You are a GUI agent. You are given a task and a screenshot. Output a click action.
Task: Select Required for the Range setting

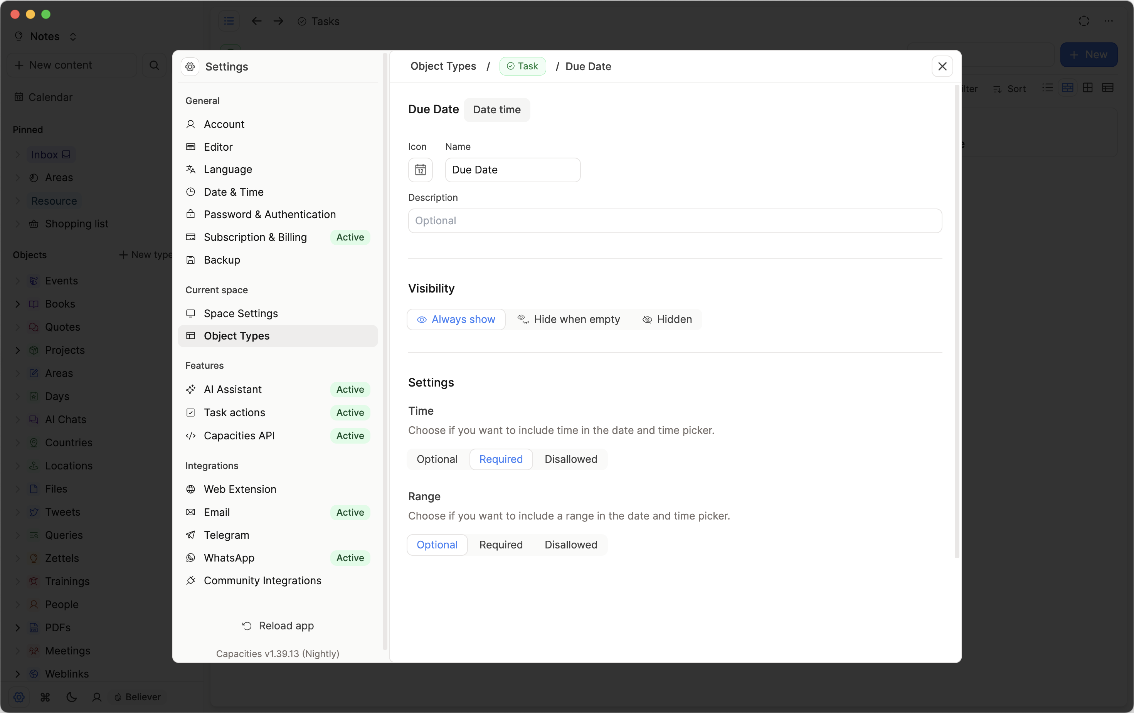[501, 545]
